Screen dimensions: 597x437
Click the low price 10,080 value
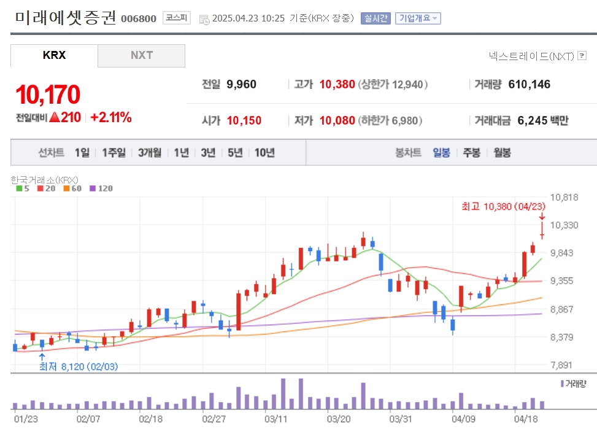click(337, 120)
